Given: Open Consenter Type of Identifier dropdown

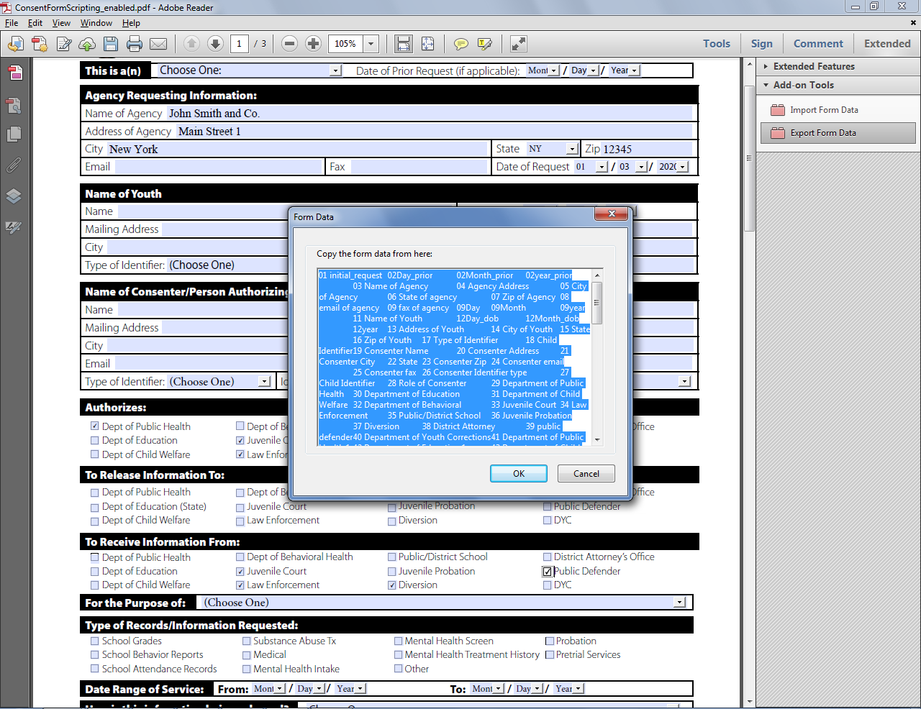Looking at the screenshot, I should [265, 382].
